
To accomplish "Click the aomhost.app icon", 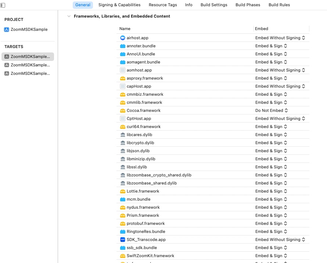I will (x=123, y=70).
